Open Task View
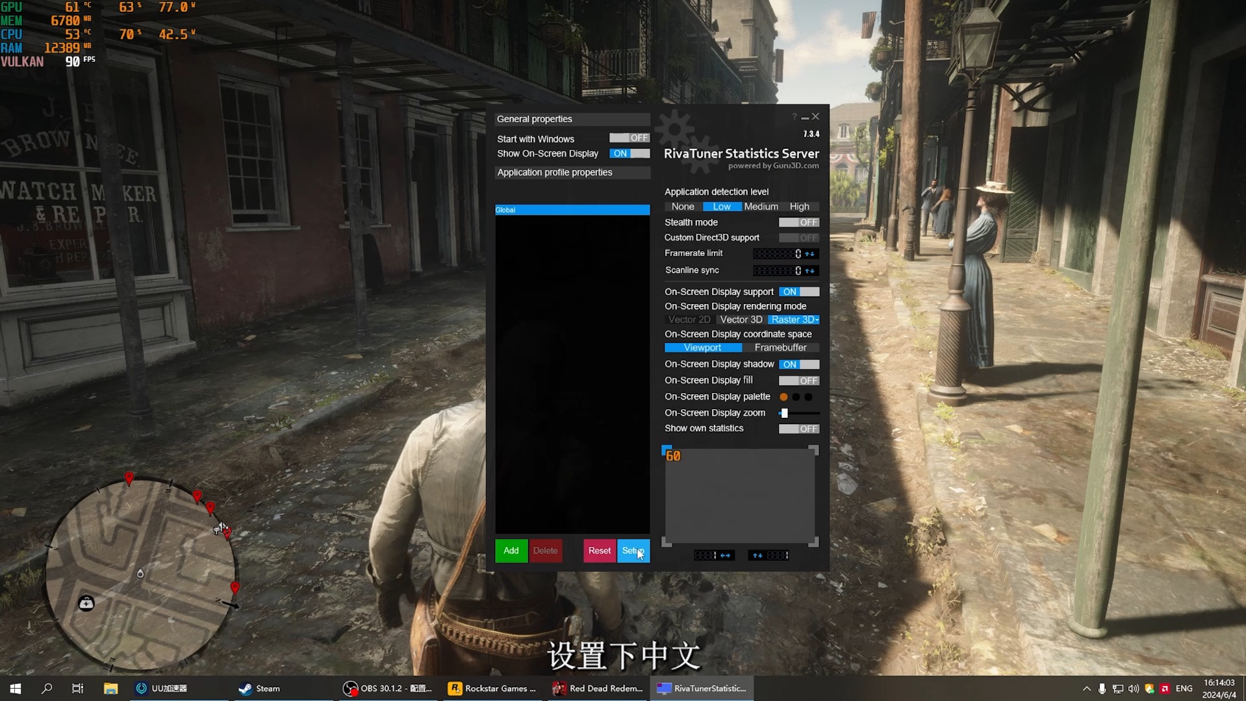 [77, 689]
